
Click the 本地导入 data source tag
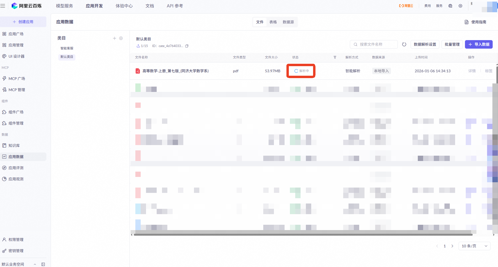coord(381,71)
